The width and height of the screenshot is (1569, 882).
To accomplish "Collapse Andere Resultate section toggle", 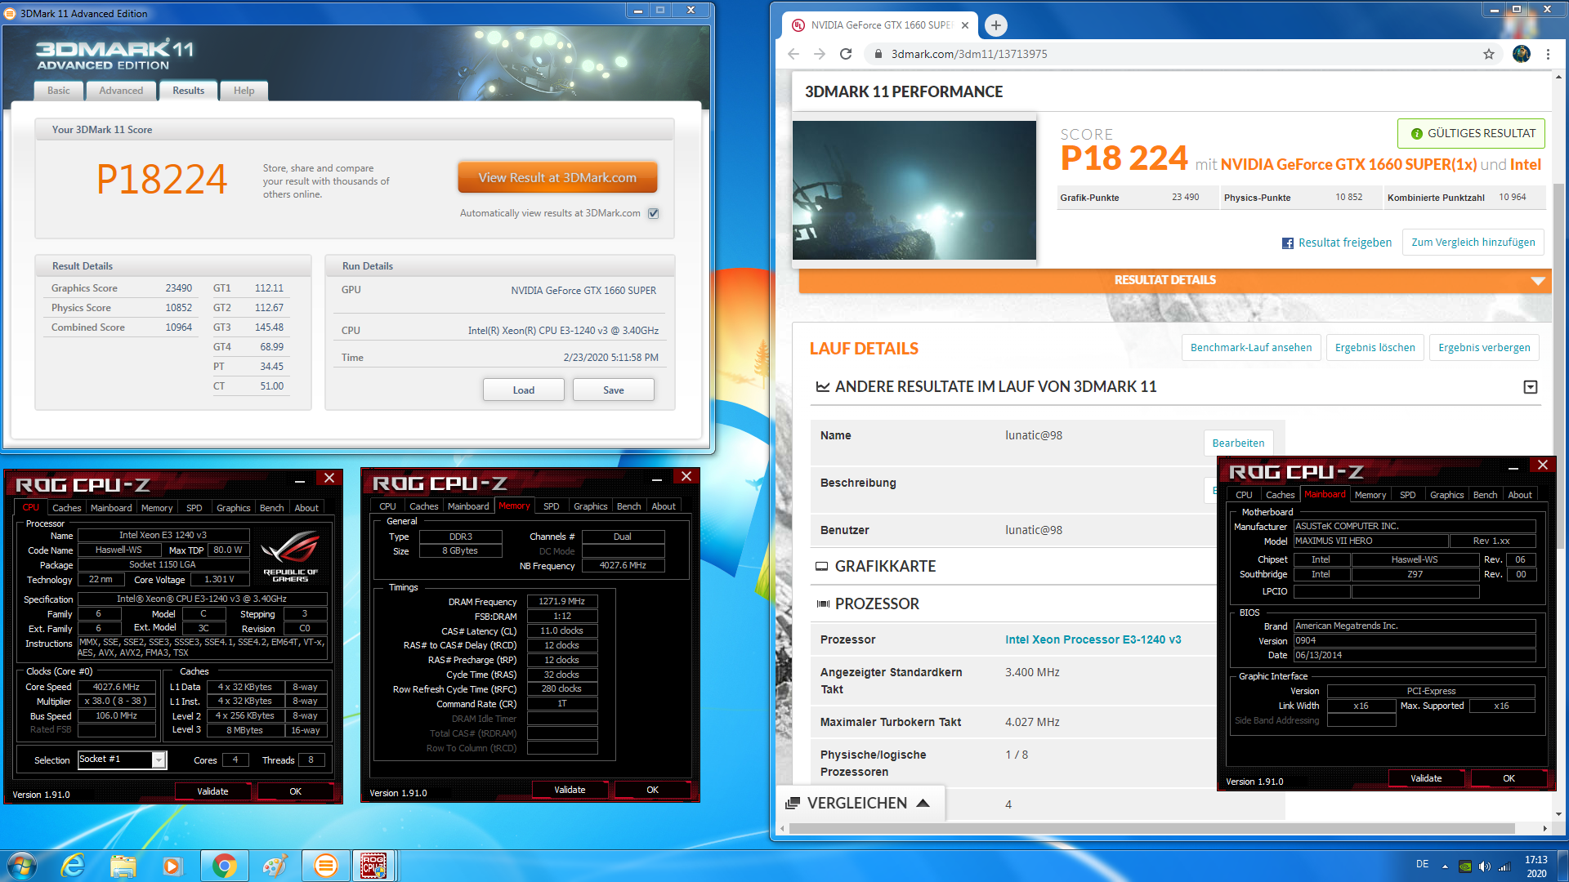I will tap(1531, 387).
